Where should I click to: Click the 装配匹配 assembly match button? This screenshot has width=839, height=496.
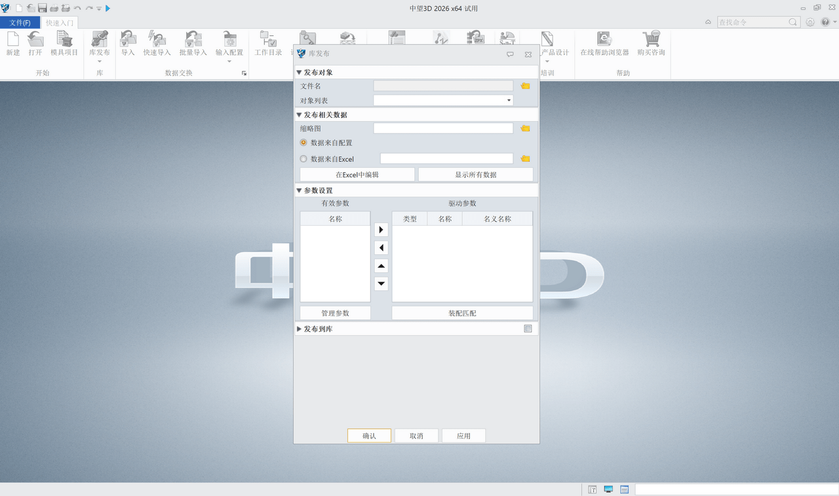pyautogui.click(x=462, y=313)
